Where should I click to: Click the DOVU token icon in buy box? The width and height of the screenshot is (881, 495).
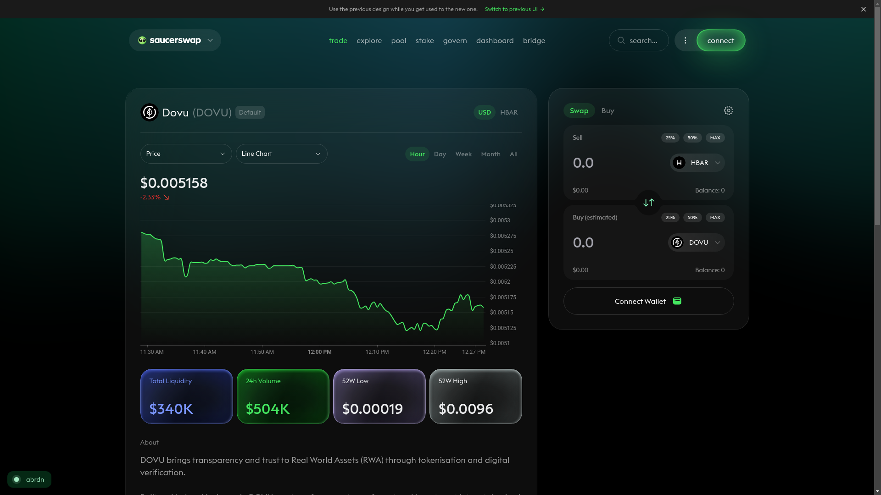pos(677,242)
